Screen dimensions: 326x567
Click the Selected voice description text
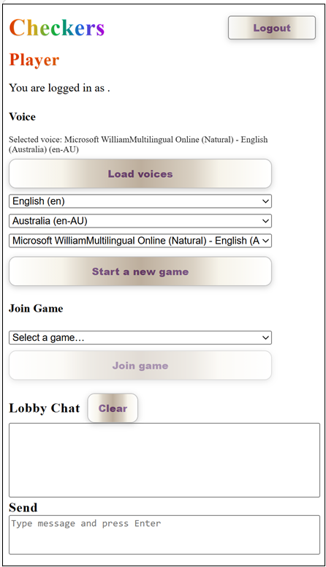[x=138, y=144]
